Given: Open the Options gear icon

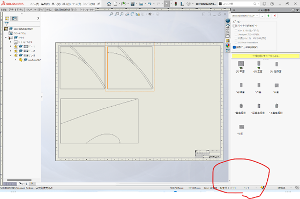Looking at the screenshot, I should [x=189, y=4].
